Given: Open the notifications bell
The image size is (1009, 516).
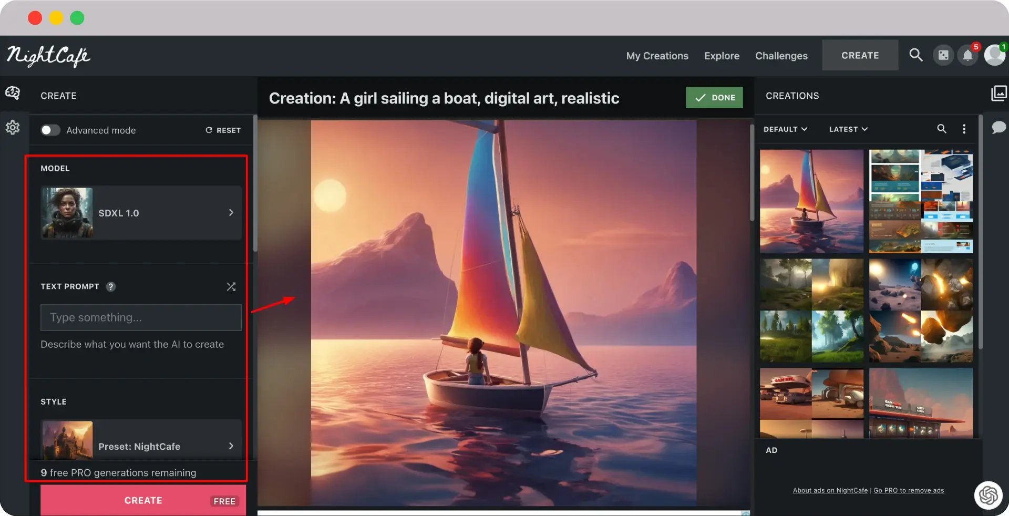Looking at the screenshot, I should tap(967, 56).
